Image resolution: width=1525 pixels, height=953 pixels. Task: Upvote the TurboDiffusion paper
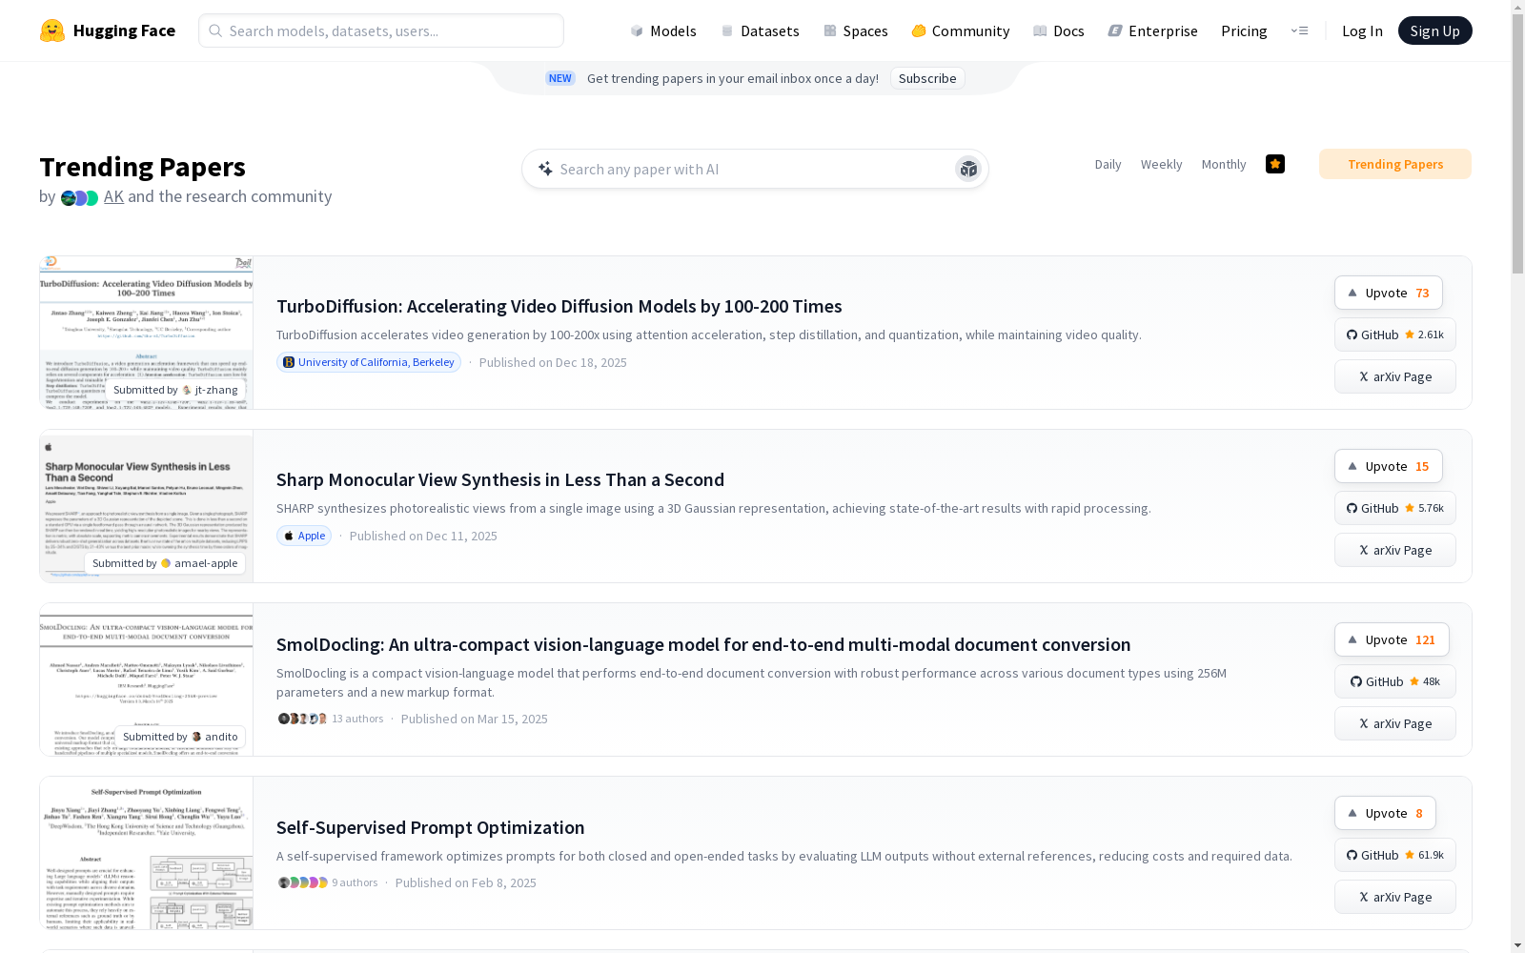[1388, 293]
